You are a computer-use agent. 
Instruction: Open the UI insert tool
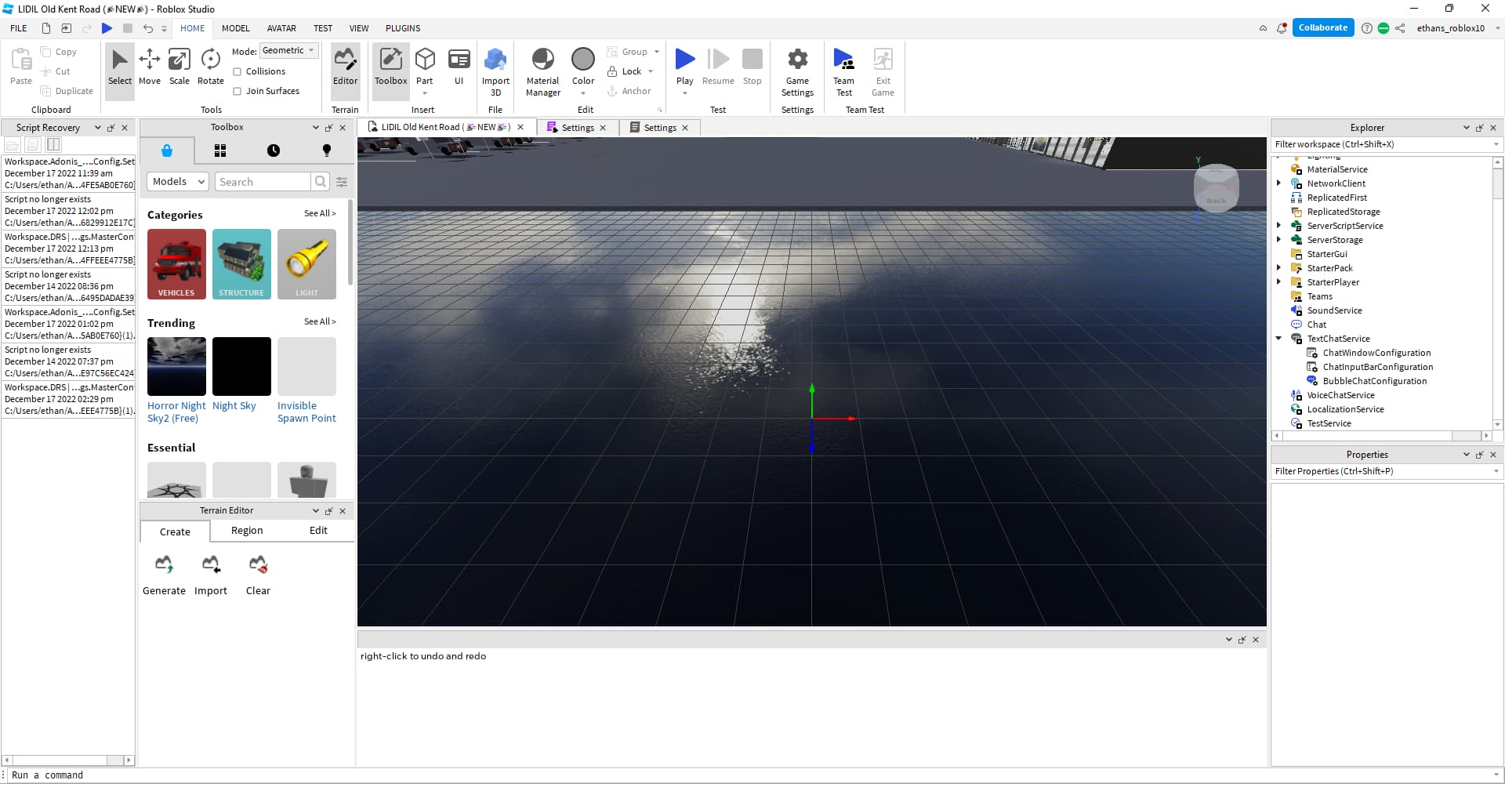459,67
